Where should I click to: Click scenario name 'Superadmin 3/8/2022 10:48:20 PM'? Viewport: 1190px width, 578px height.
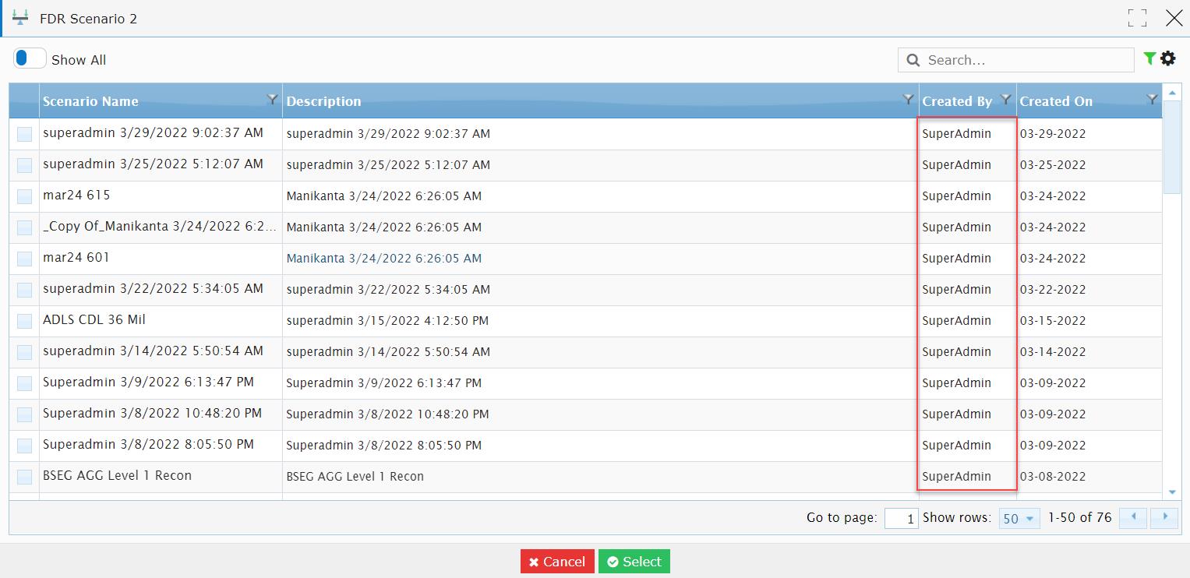152,413
